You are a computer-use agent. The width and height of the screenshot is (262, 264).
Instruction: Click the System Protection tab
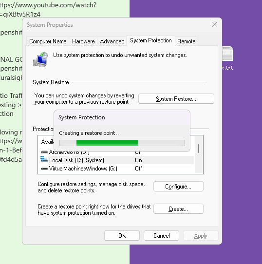click(150, 40)
